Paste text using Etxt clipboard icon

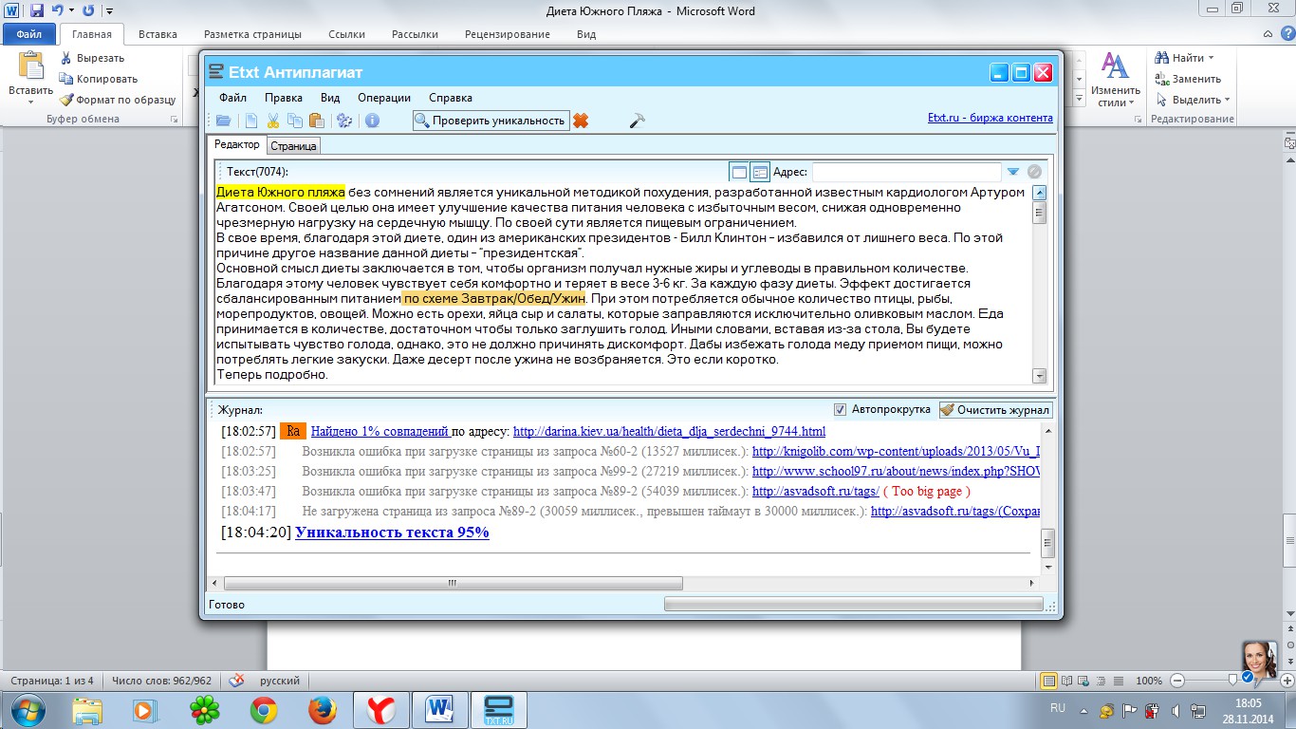click(x=317, y=121)
